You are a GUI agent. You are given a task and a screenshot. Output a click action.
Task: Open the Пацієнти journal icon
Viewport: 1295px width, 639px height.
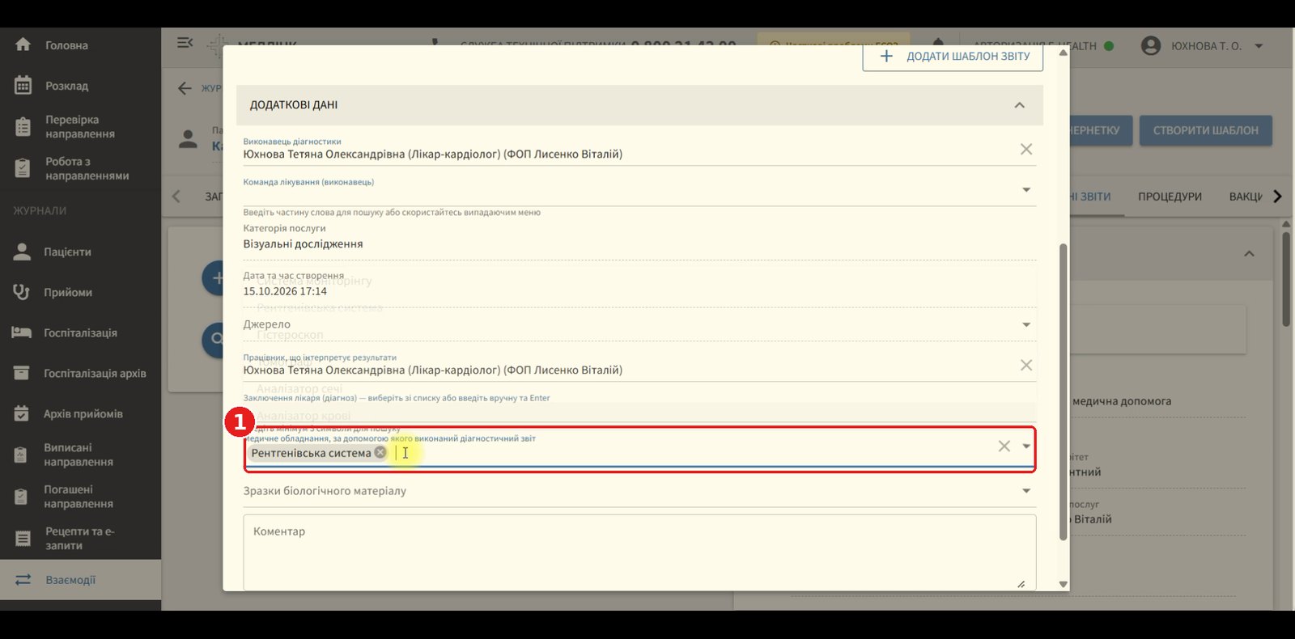click(22, 252)
